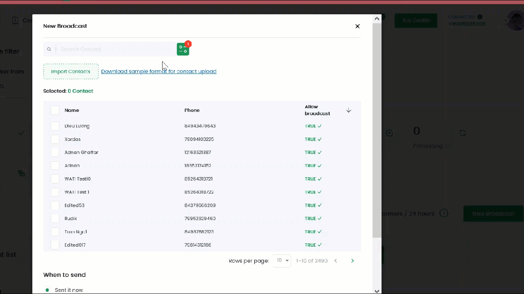The image size is (524, 294).
Task: Click the Allow broadcast column header
Action: [317, 110]
